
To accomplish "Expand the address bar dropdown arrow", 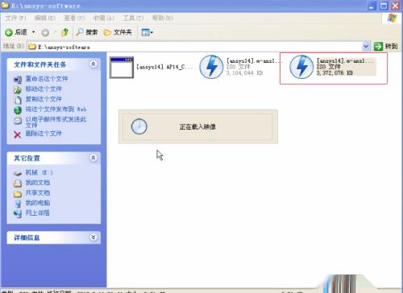I will point(366,47).
